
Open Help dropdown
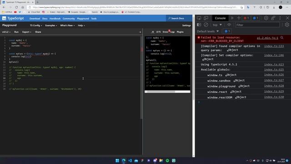81,26
